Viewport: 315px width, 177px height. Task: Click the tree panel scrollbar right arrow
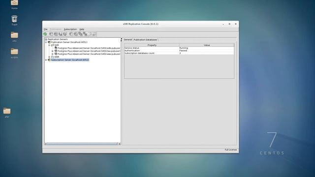coord(119,144)
